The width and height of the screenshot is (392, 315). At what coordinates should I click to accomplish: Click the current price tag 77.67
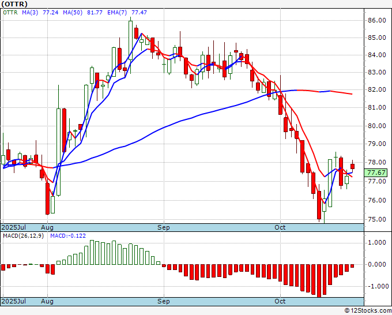tap(376, 172)
